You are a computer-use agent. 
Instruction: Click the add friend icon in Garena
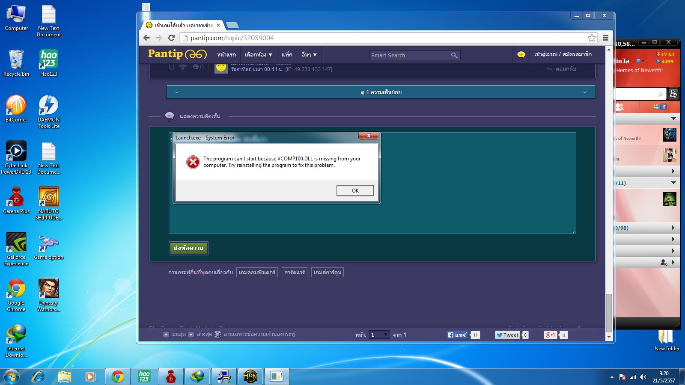pyautogui.click(x=673, y=93)
